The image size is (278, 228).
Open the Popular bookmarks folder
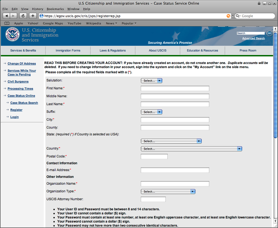tap(129, 23)
